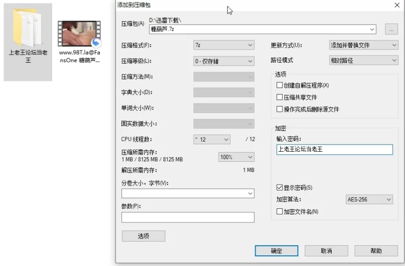
Task: Open the CPU thread count dropdown
Action: 212,140
